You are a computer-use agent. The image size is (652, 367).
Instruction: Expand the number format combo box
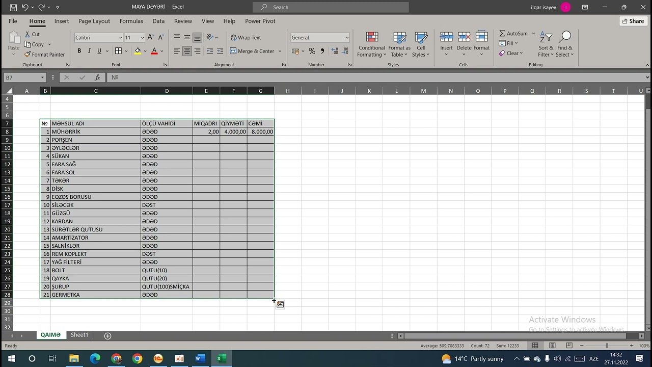347,38
